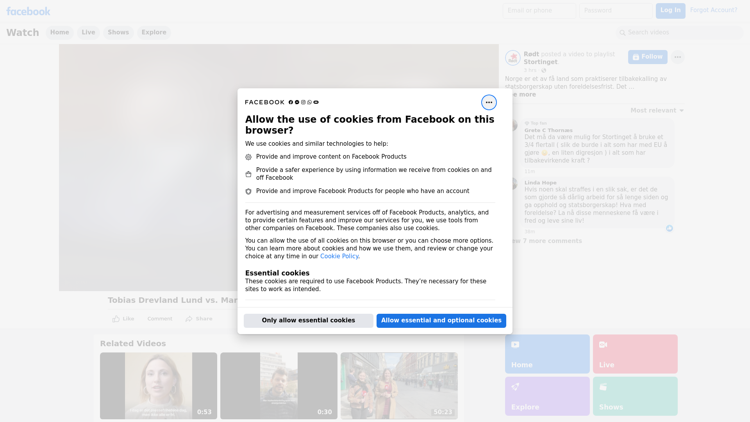Click the Top fan badge icon
This screenshot has height=422, width=750.
[x=527, y=123]
